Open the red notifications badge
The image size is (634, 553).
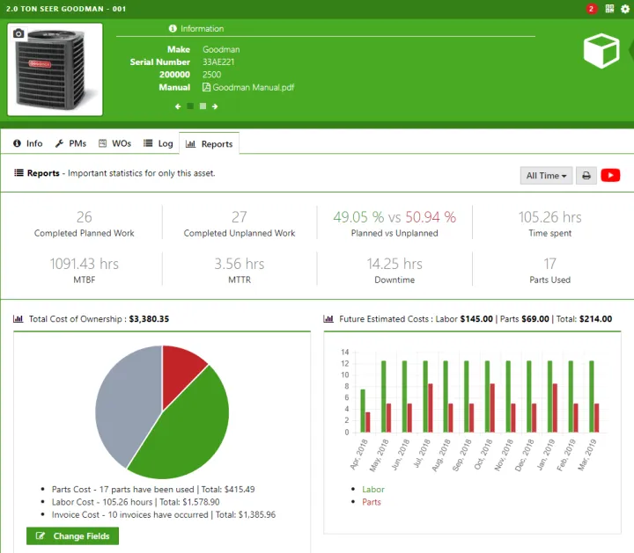(x=591, y=9)
